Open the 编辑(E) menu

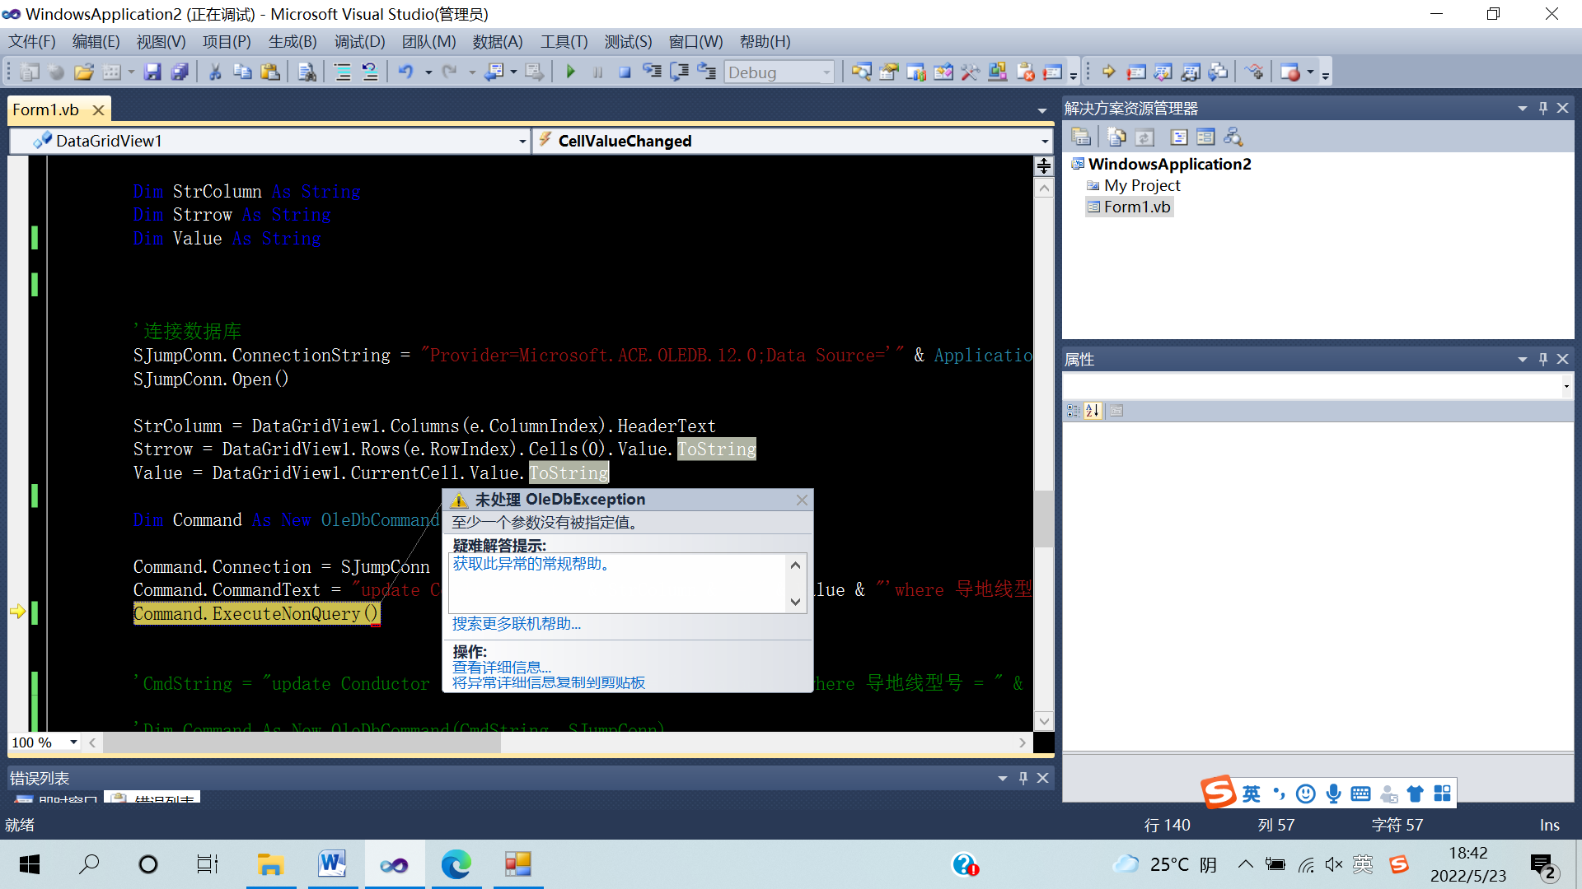pos(96,42)
